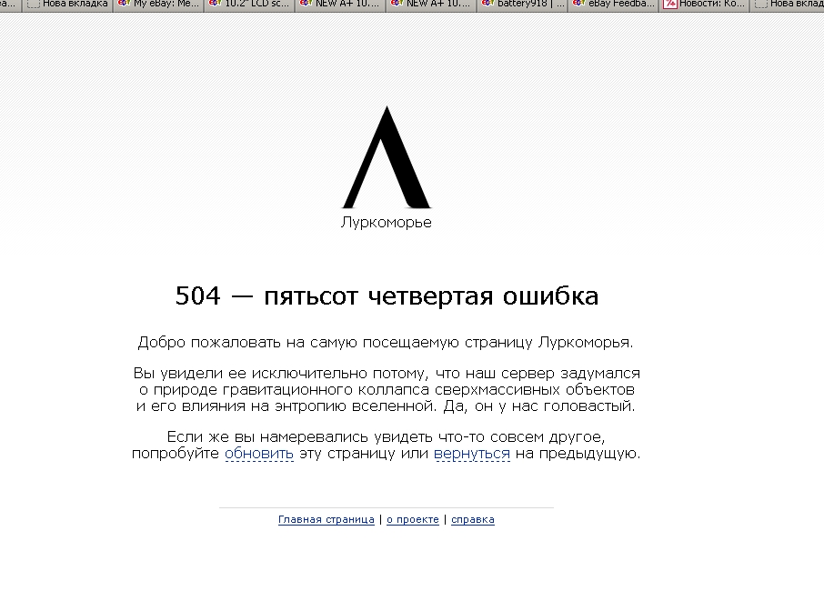The image size is (824, 601).
Task: Click the Луркоморье caption under the logo
Action: tap(387, 222)
